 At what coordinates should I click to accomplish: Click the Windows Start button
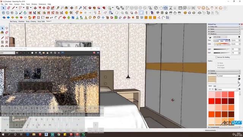coord(3,134)
